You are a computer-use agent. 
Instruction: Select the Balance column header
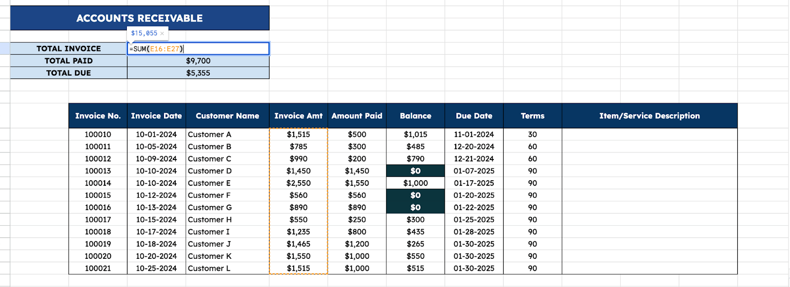click(x=415, y=116)
